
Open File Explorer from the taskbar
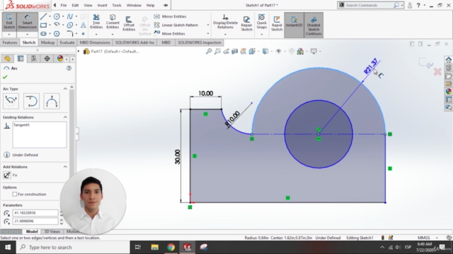154,248
